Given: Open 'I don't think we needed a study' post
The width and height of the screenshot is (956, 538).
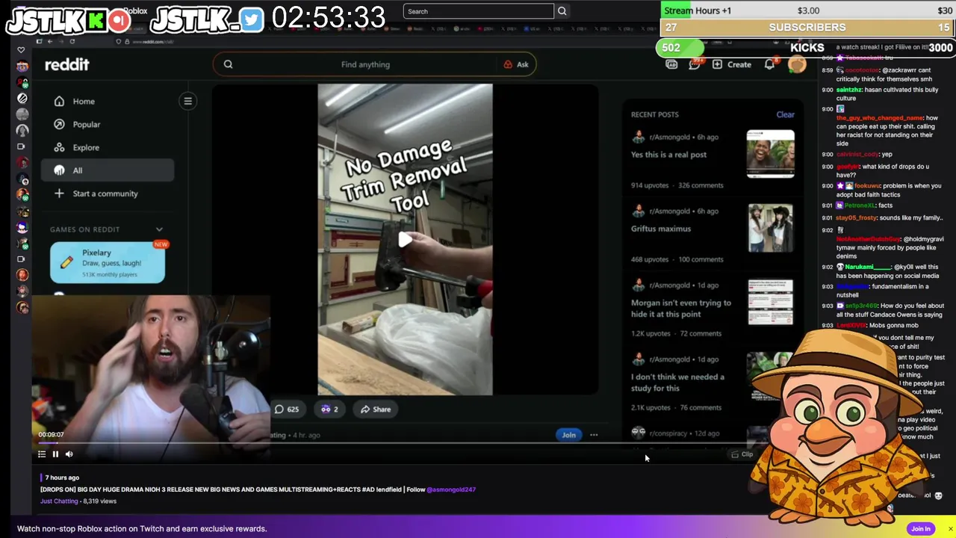Looking at the screenshot, I should point(677,382).
